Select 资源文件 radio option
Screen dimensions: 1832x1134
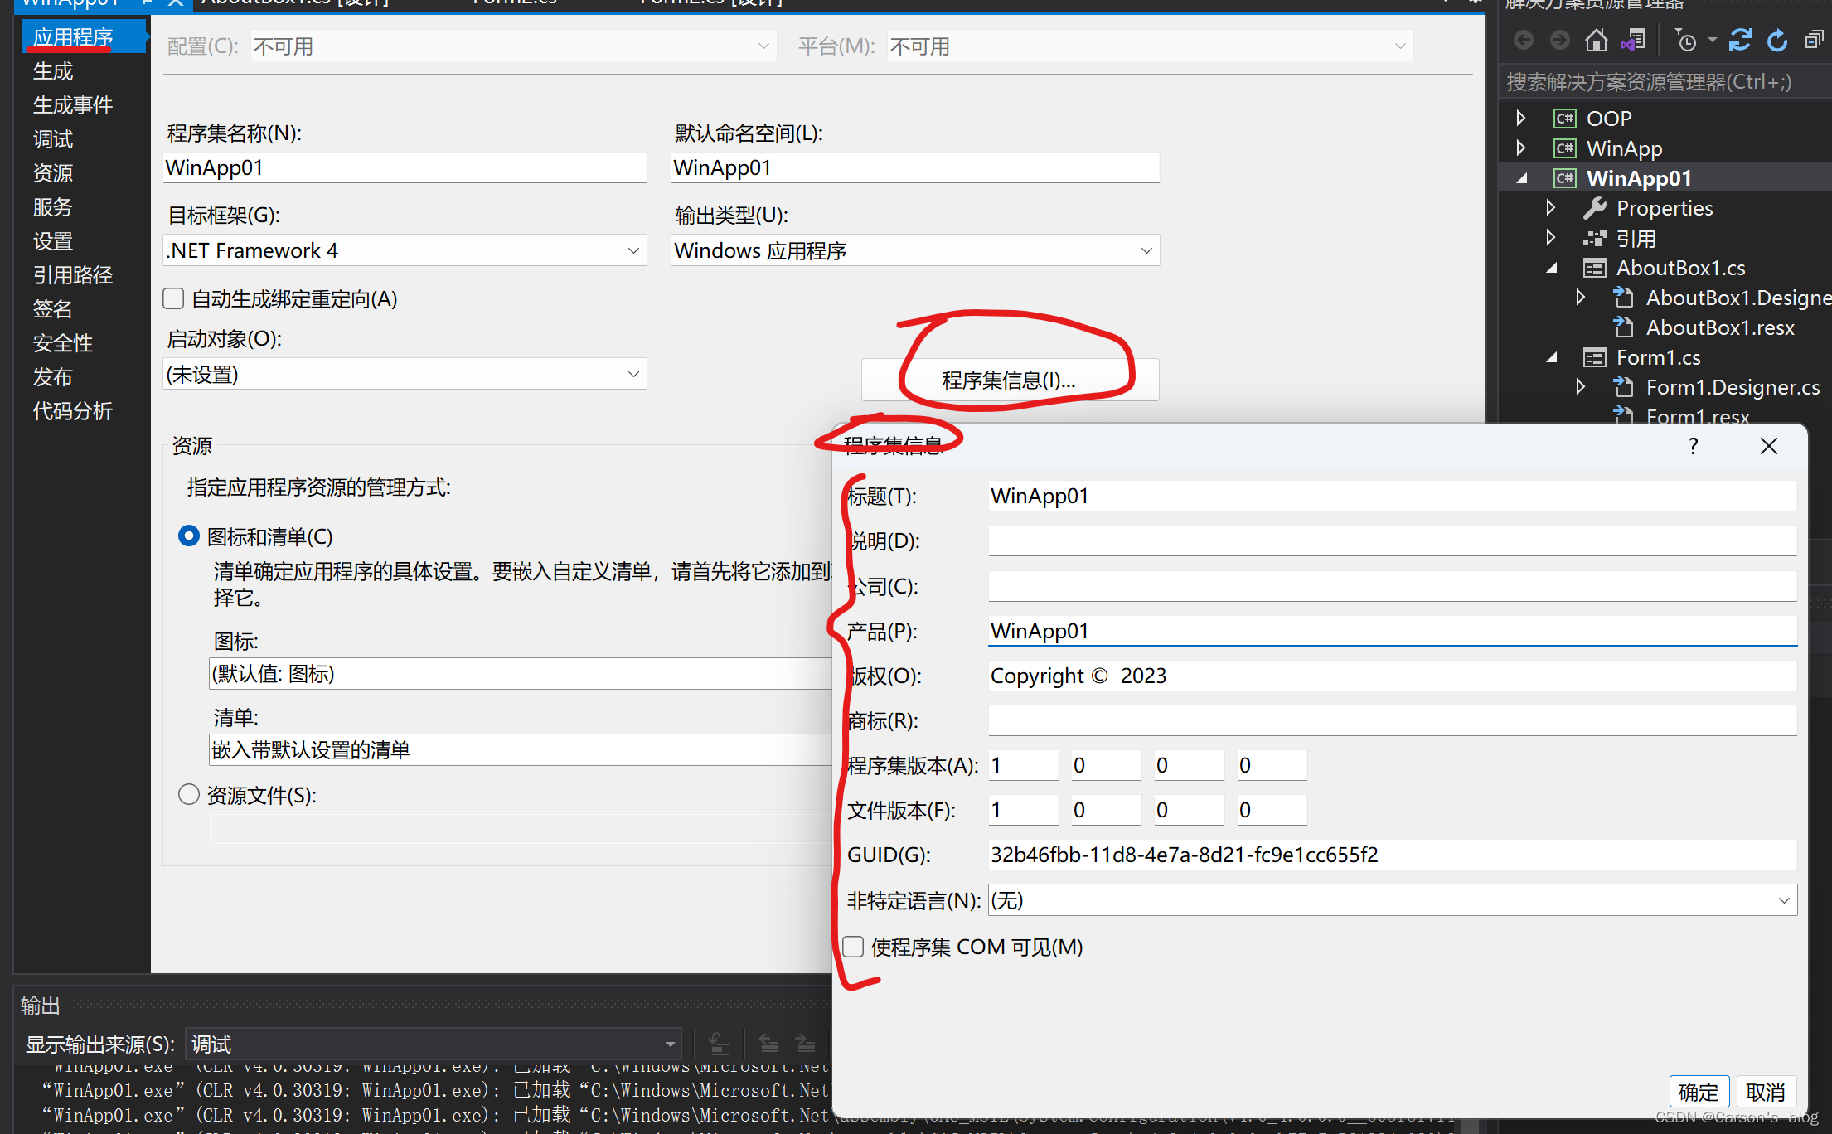click(x=189, y=795)
